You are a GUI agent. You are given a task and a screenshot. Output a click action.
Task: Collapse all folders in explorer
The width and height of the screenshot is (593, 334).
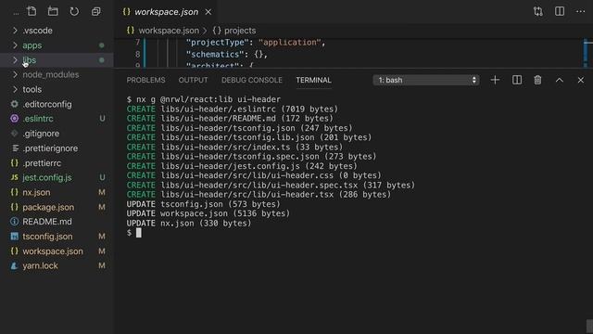tap(96, 12)
